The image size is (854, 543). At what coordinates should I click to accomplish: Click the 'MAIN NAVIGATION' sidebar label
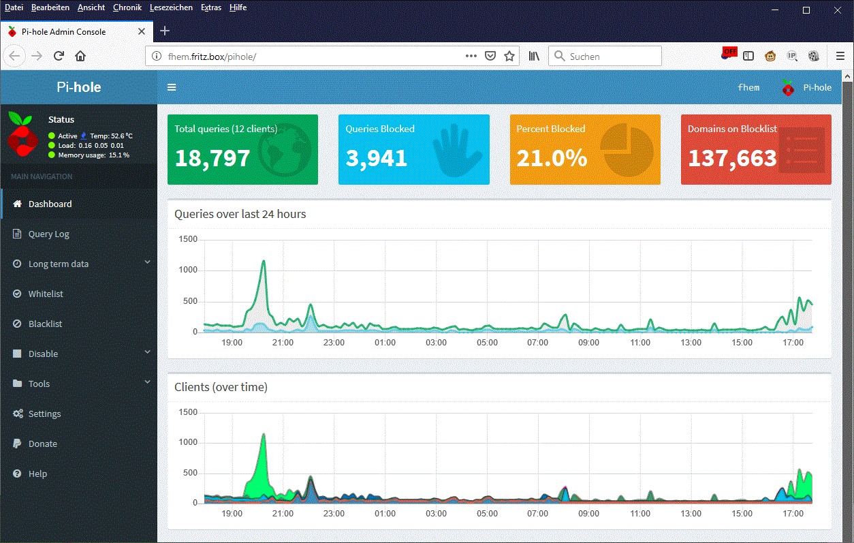pos(42,176)
